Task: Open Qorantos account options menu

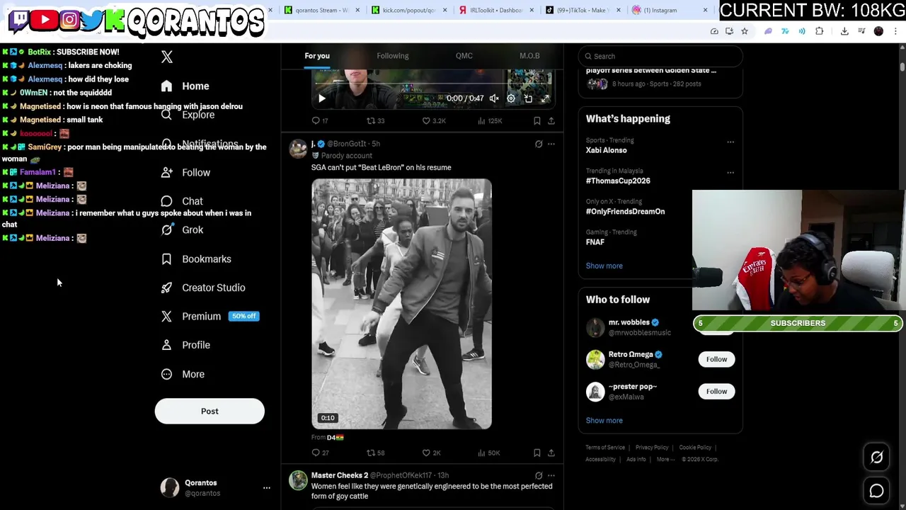Action: [267, 487]
